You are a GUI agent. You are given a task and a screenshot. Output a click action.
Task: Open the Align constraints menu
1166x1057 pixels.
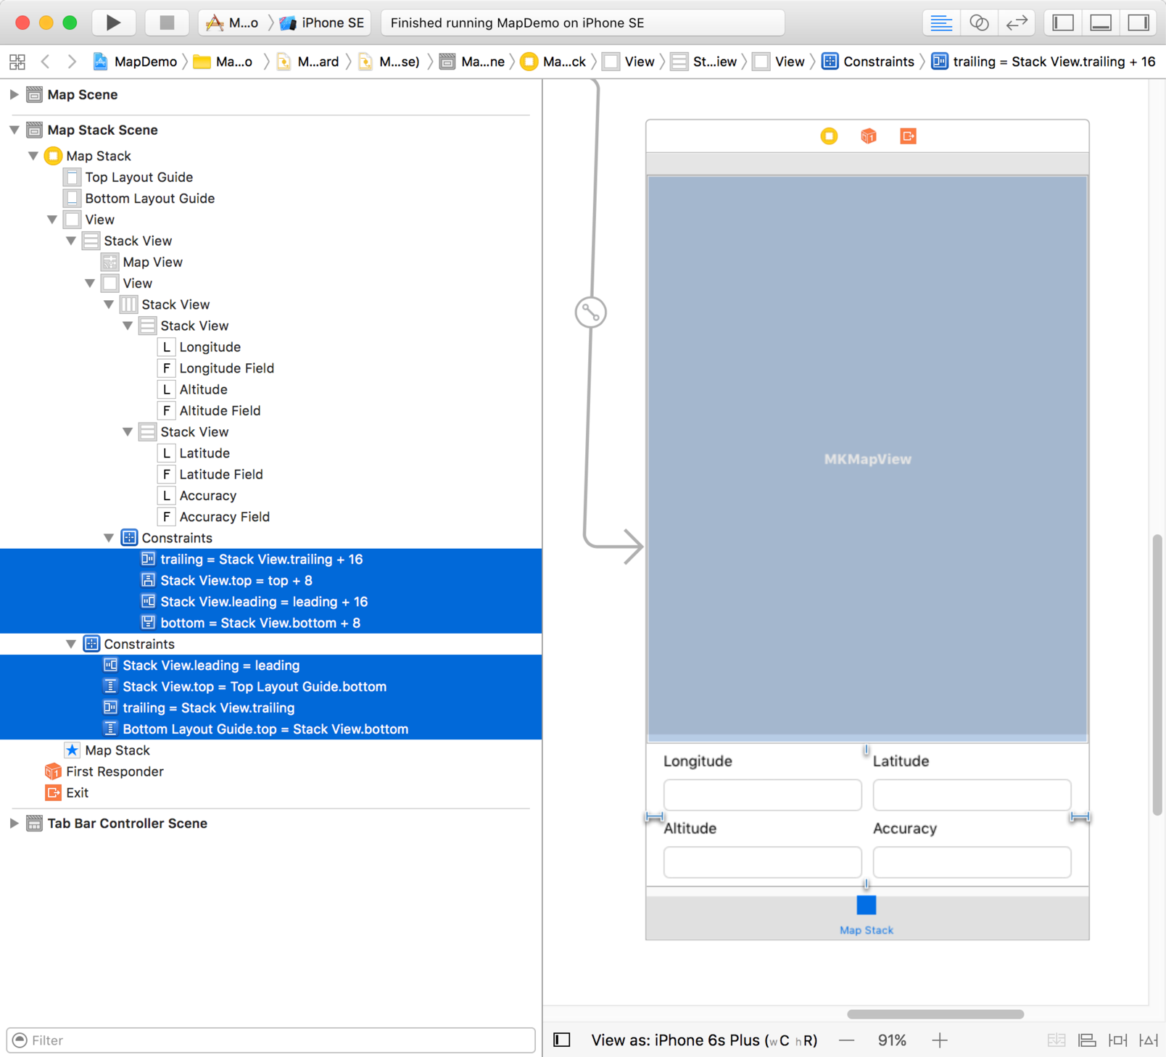(x=1087, y=1040)
